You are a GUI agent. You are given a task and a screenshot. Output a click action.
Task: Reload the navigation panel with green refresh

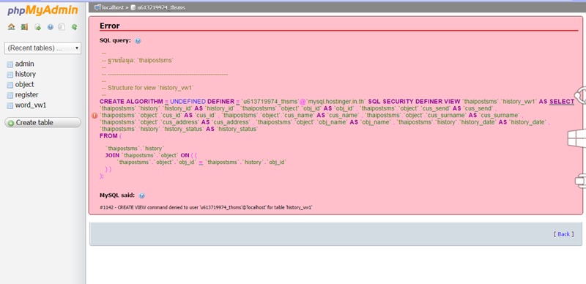click(x=75, y=27)
